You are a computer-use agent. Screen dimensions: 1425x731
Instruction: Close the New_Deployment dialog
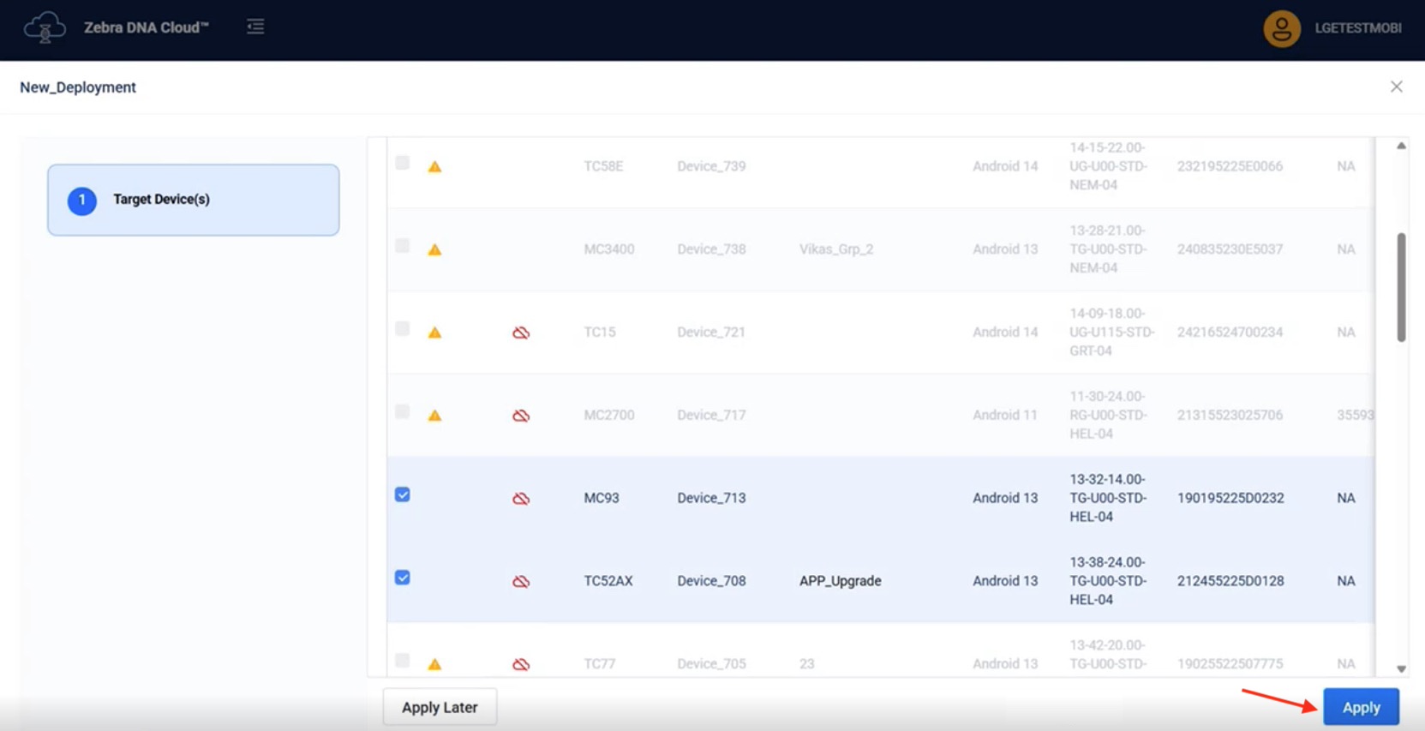pyautogui.click(x=1396, y=87)
